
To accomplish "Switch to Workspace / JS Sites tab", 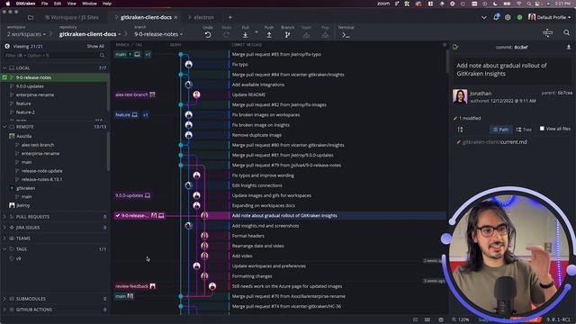I will pyautogui.click(x=72, y=17).
